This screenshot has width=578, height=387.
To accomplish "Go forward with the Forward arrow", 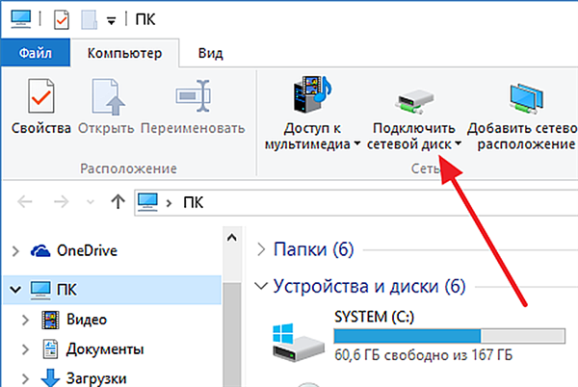I will [61, 202].
